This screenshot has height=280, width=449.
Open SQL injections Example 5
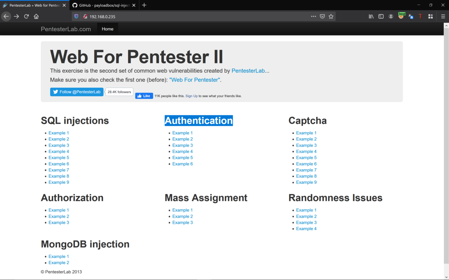[x=59, y=158]
